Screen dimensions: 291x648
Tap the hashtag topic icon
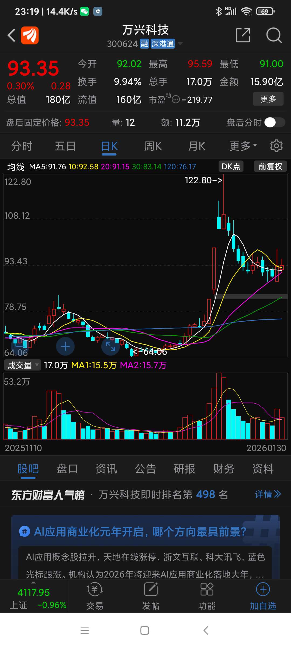click(x=25, y=532)
